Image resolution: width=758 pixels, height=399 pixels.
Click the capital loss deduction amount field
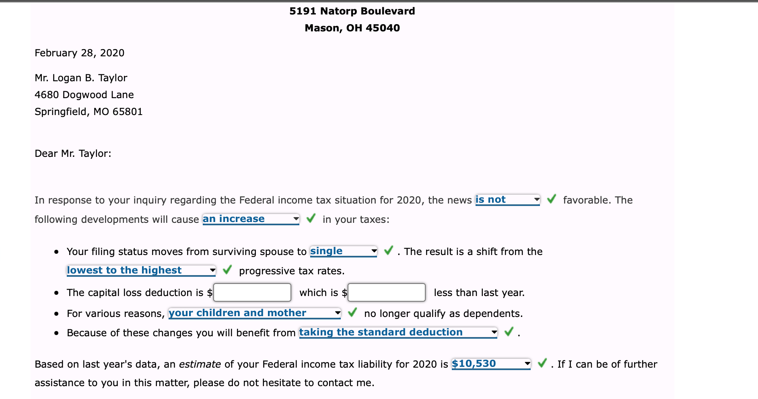[252, 292]
